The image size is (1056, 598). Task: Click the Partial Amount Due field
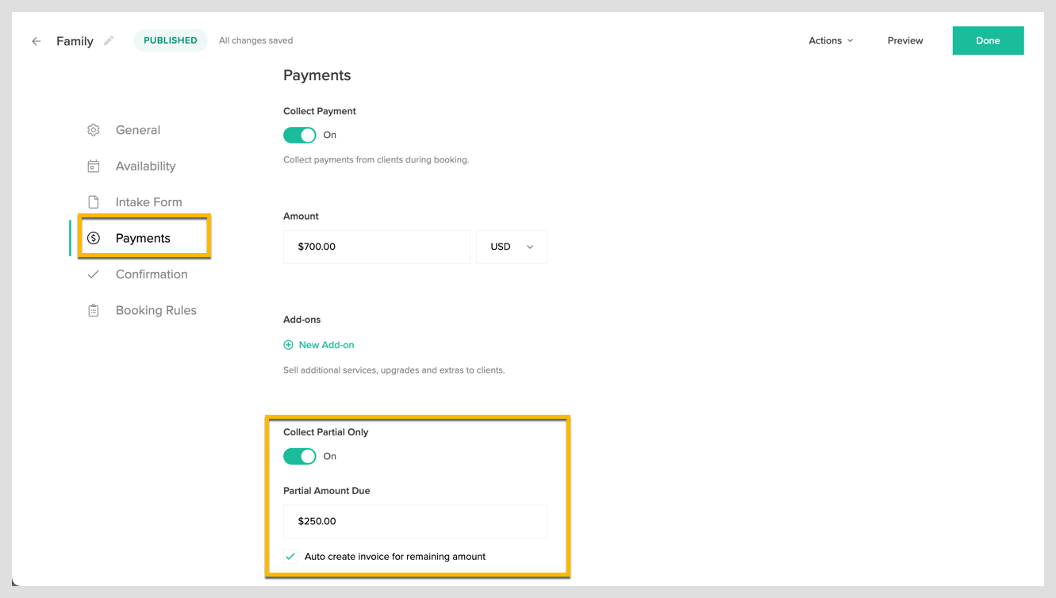coord(415,521)
